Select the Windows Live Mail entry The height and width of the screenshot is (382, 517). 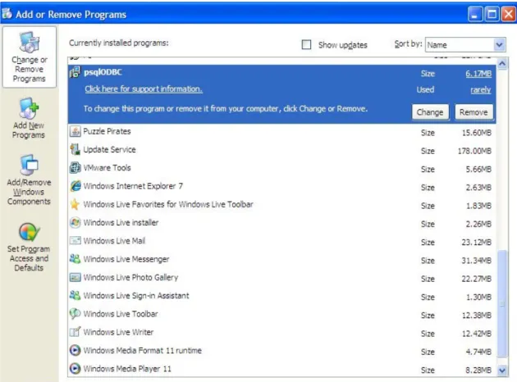(x=282, y=241)
